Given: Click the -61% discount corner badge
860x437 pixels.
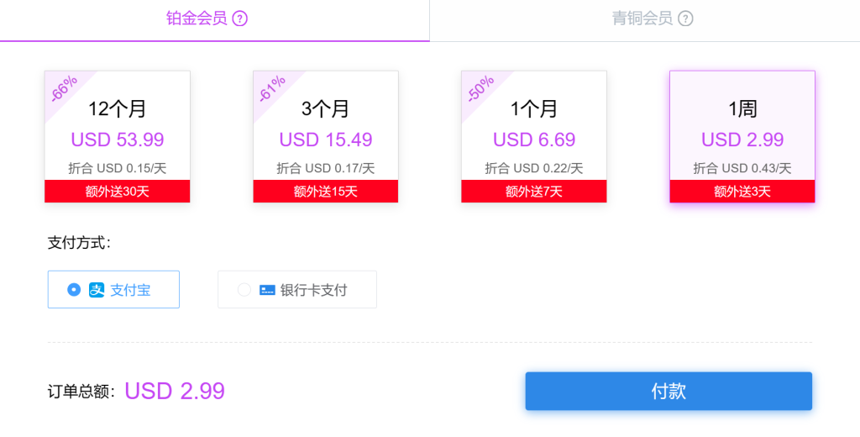Looking at the screenshot, I should [271, 89].
